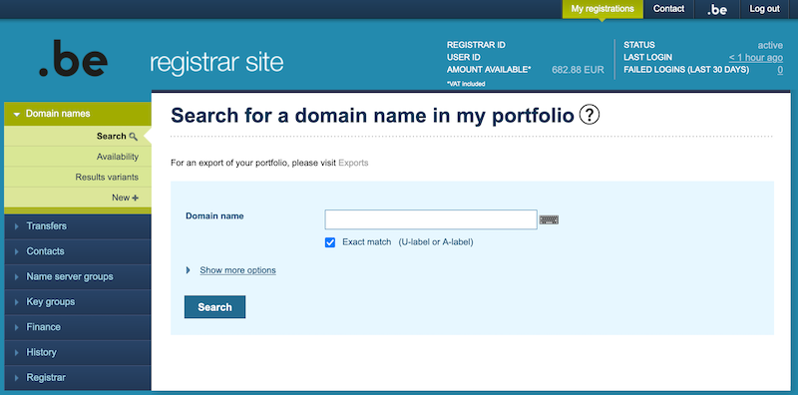798x395 pixels.
Task: Select the My registrations tab
Action: pos(602,9)
